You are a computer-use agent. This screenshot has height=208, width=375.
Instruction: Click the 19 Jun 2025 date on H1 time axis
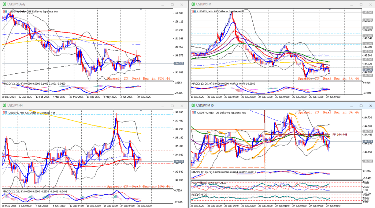click(197, 97)
